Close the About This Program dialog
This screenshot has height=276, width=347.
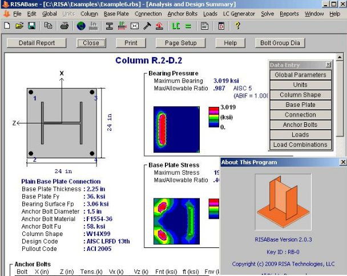click(x=343, y=162)
